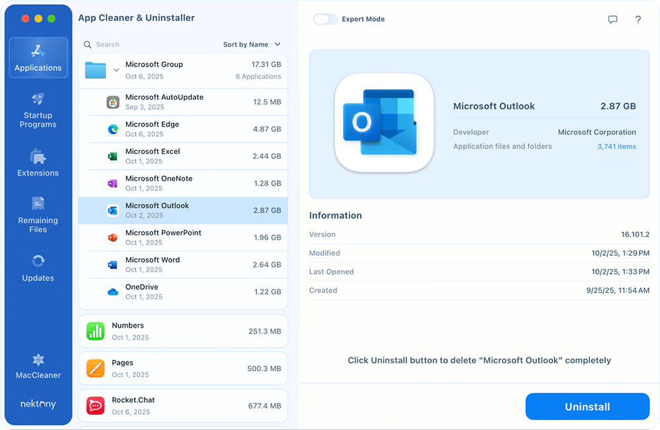
Task: Click the search magnifier icon
Action: coord(87,44)
